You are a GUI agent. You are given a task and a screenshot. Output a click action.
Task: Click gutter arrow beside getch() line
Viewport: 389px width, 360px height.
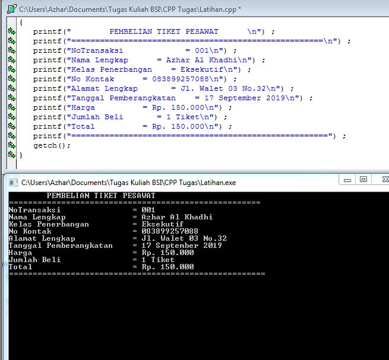[x=12, y=145]
